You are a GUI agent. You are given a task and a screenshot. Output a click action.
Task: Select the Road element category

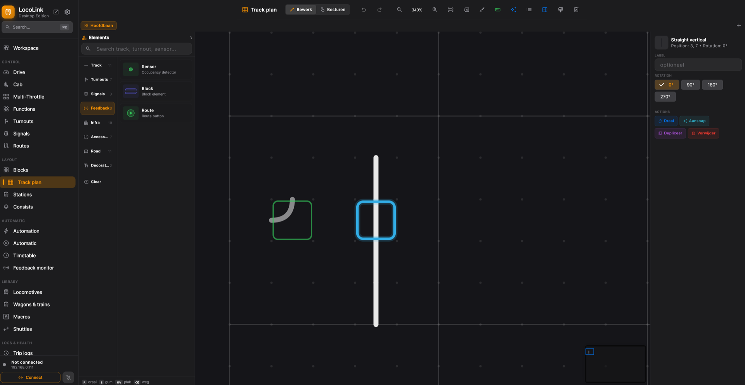[98, 151]
